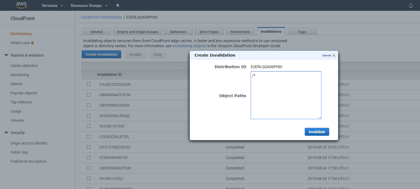Collapse the Reports & analytics section
The width and height of the screenshot is (420, 189).
tap(6, 55)
